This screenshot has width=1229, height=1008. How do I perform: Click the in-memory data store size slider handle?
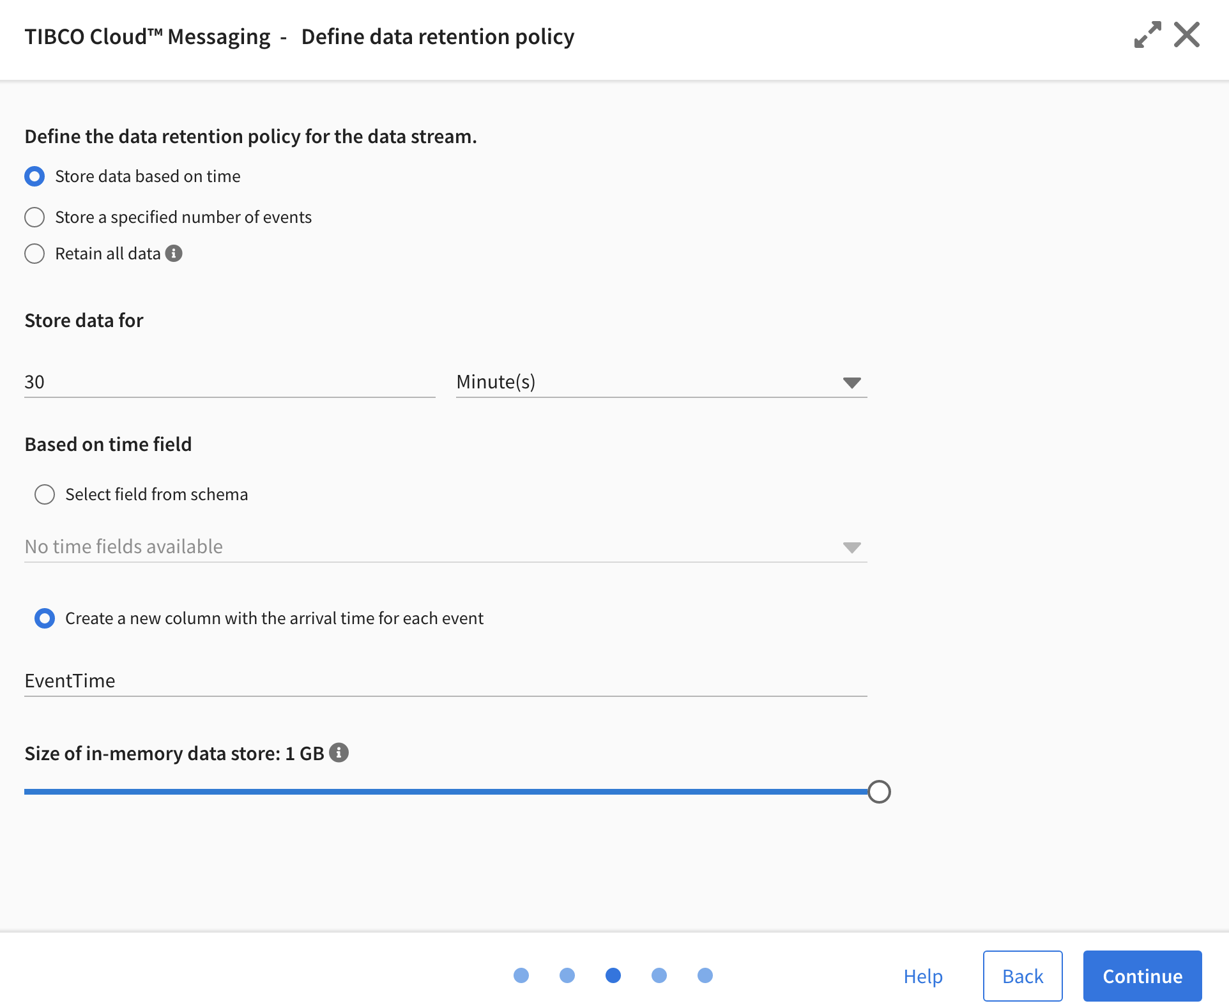[879, 791]
